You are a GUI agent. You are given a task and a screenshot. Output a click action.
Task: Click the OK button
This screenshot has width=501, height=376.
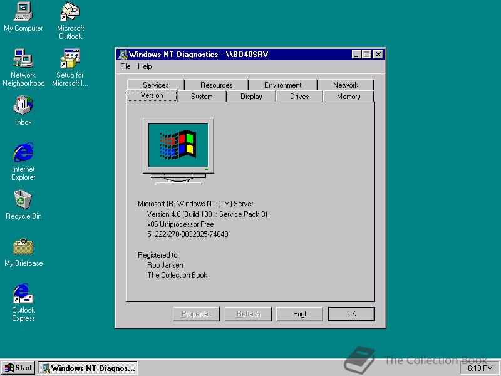point(351,314)
